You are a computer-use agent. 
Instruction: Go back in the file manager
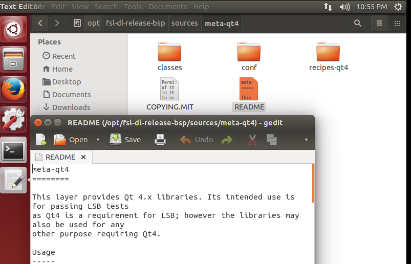[40, 24]
